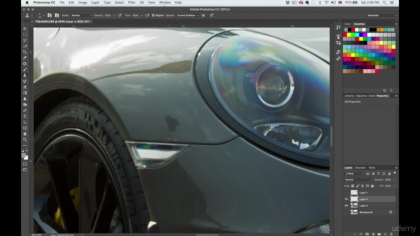Image resolution: width=420 pixels, height=236 pixels.
Task: Toggle Lock image pixels brush icon
Action: pos(358,186)
